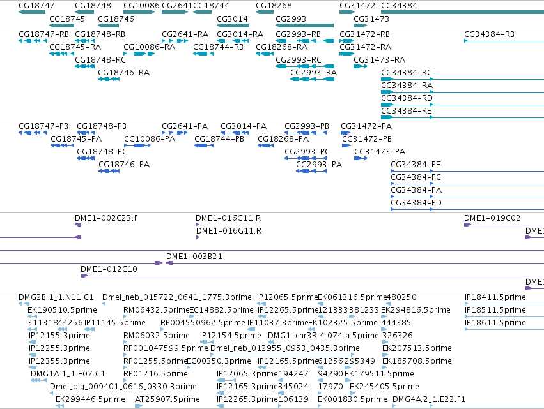Open transcript label CG2641-RA
Image resolution: width=544 pixels, height=409 pixels.
[x=185, y=34]
